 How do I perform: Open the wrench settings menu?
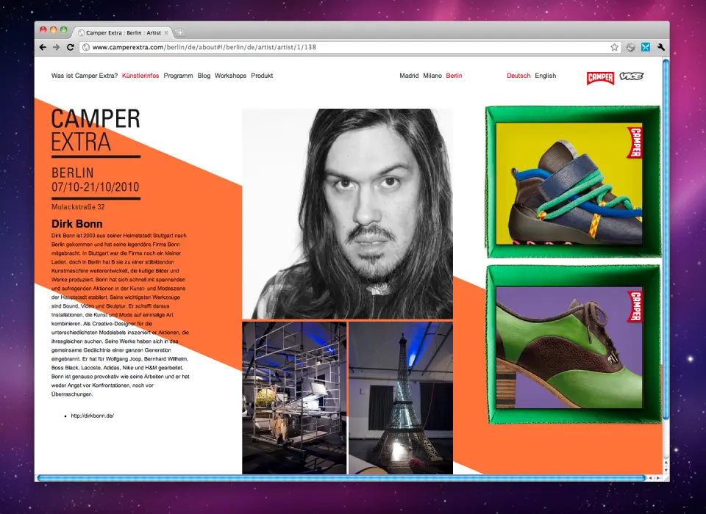click(660, 47)
